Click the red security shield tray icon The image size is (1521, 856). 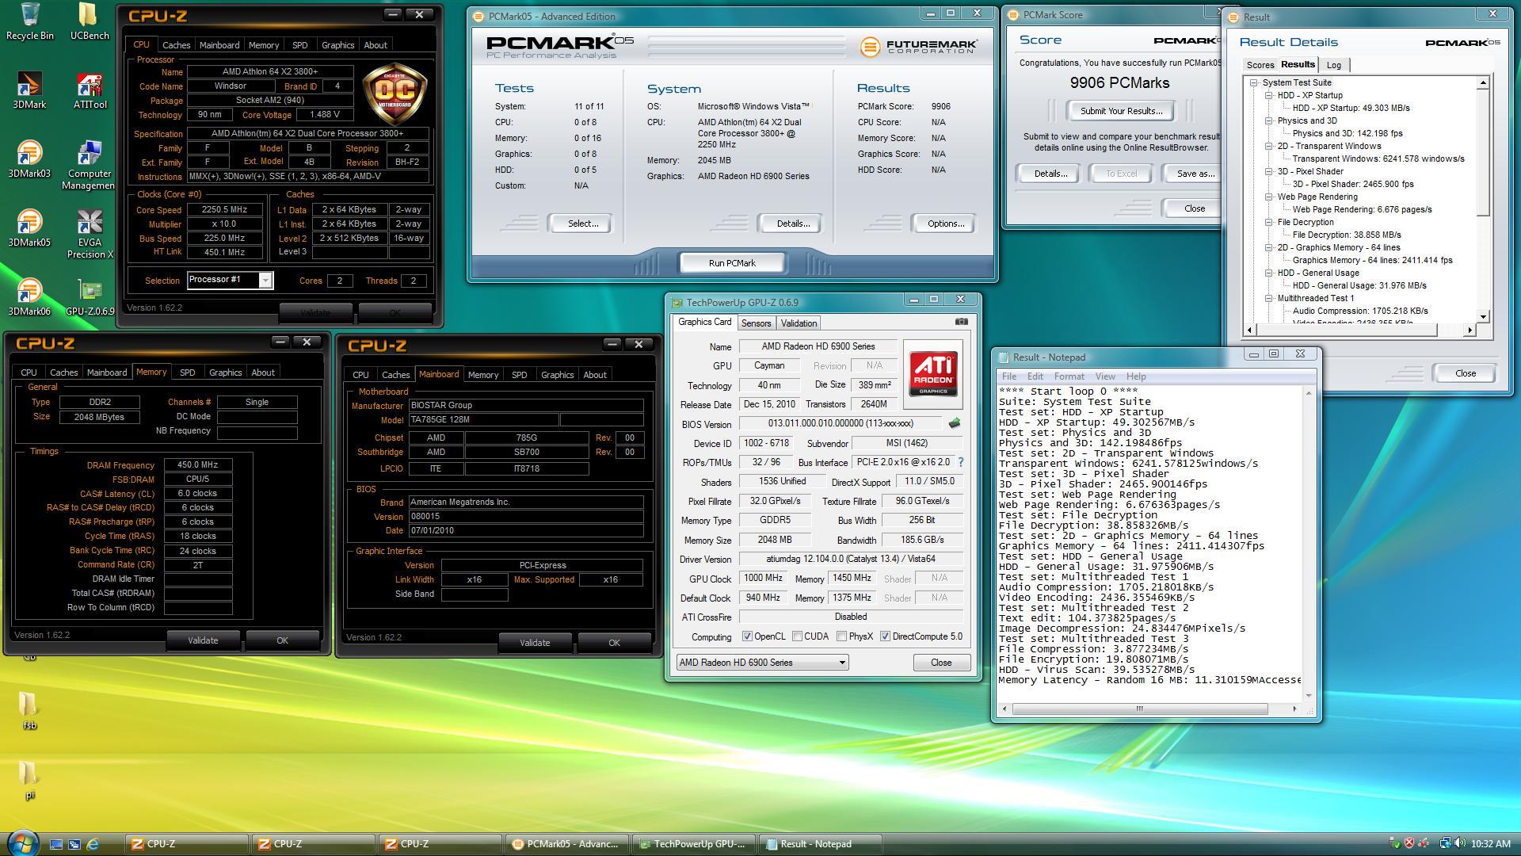[1409, 844]
